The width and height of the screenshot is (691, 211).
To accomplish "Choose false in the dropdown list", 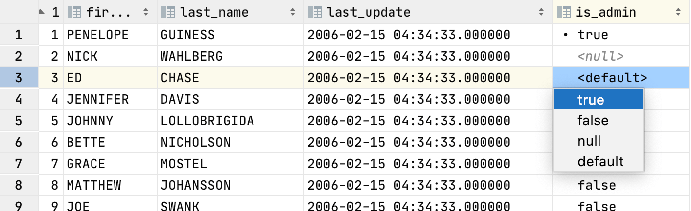I will (x=593, y=120).
